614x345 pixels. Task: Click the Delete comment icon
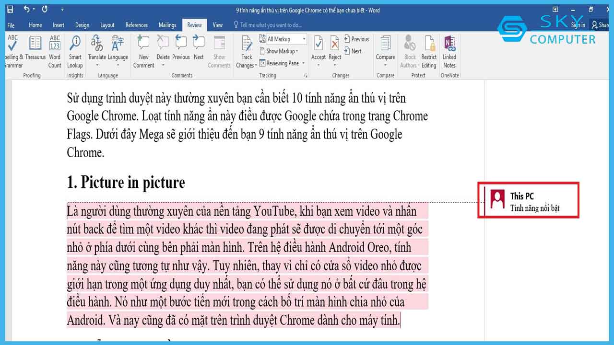pyautogui.click(x=163, y=43)
